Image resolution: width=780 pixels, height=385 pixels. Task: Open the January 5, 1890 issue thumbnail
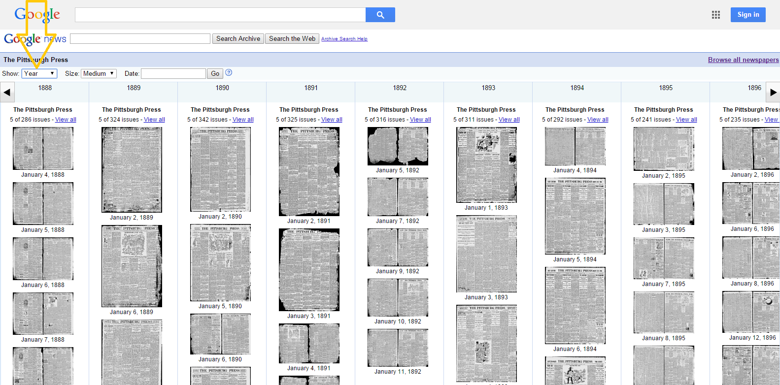(x=220, y=262)
